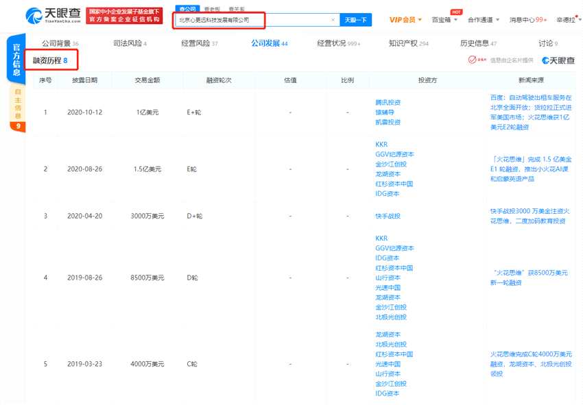Screen dimensions: 583x405
Task: Expand the 消息中心 dropdown
Action: click(528, 20)
